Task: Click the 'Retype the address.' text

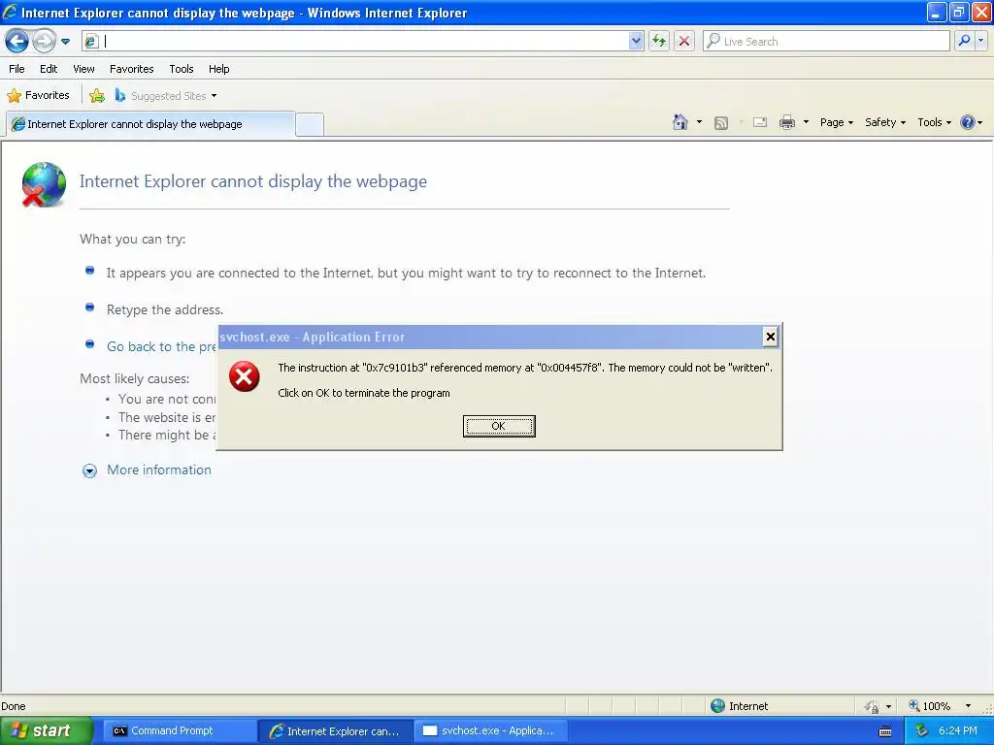Action: coord(165,309)
